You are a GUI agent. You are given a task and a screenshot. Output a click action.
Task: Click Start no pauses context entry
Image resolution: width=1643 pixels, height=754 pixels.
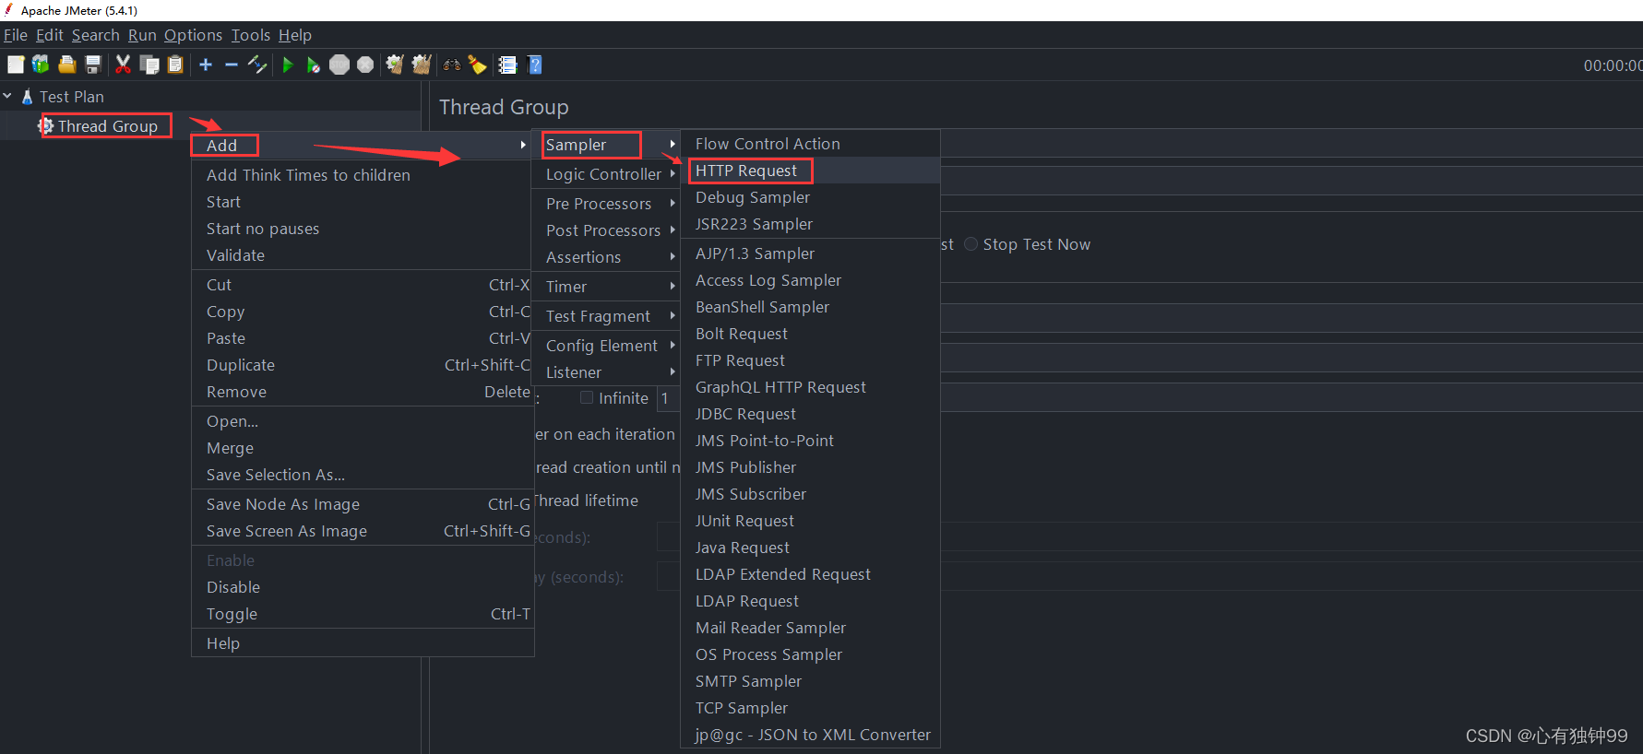pos(363,229)
